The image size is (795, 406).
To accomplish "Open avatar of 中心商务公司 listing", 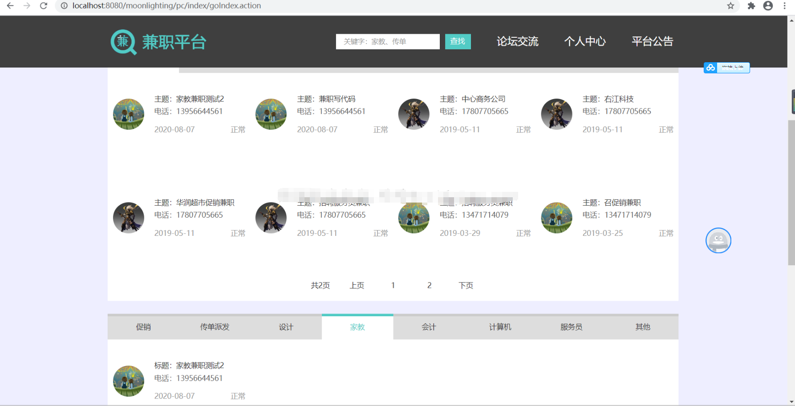I will click(x=414, y=114).
